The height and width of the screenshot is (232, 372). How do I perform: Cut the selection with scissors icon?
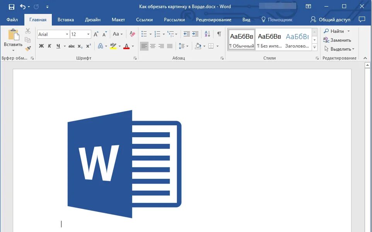28,31
